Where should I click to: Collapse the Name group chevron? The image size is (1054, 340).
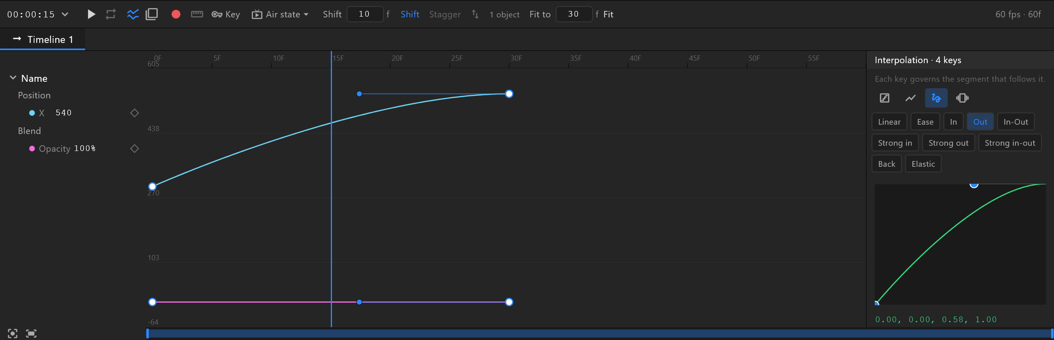point(13,78)
